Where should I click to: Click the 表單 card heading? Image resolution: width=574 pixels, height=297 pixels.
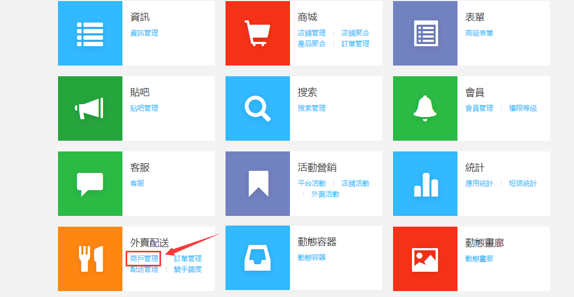pyautogui.click(x=475, y=17)
